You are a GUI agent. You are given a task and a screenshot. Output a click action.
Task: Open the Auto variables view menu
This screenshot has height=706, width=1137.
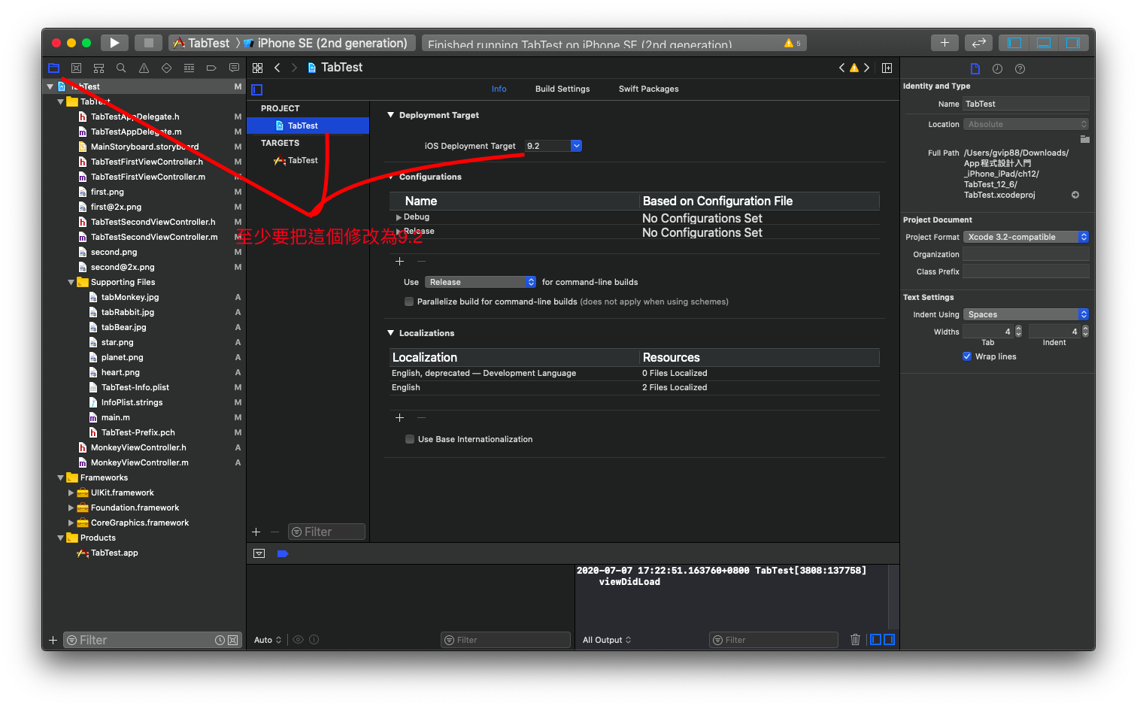[268, 640]
